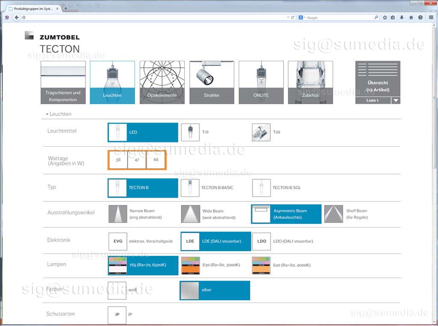438x326 pixels.
Task: Select the 68 watt option
Action: pos(156,160)
